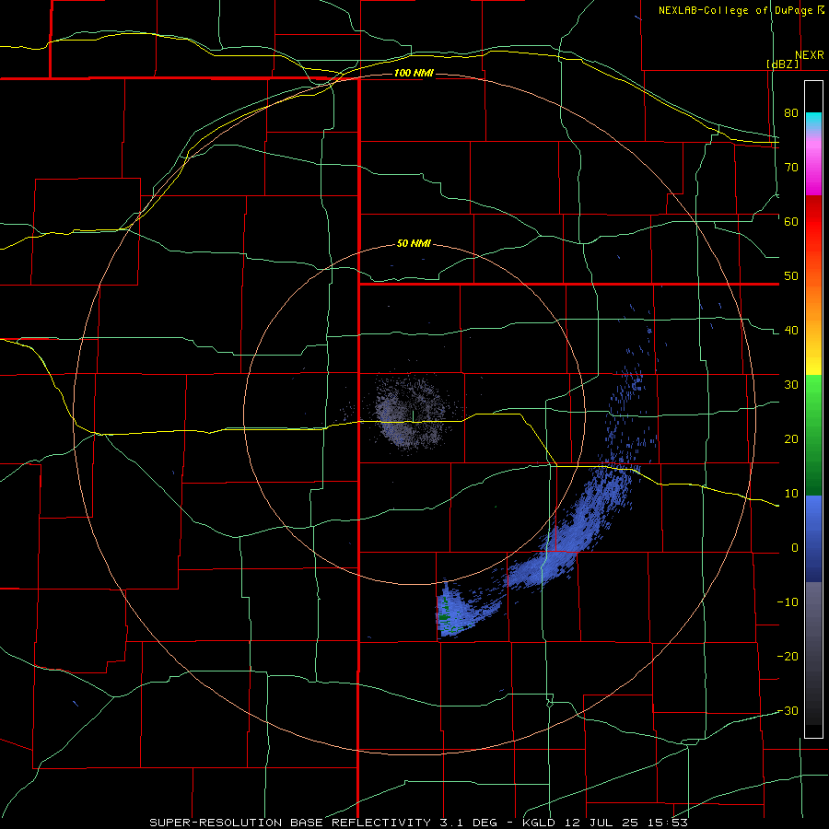Select the 30 value on dBZ scale

click(x=791, y=385)
